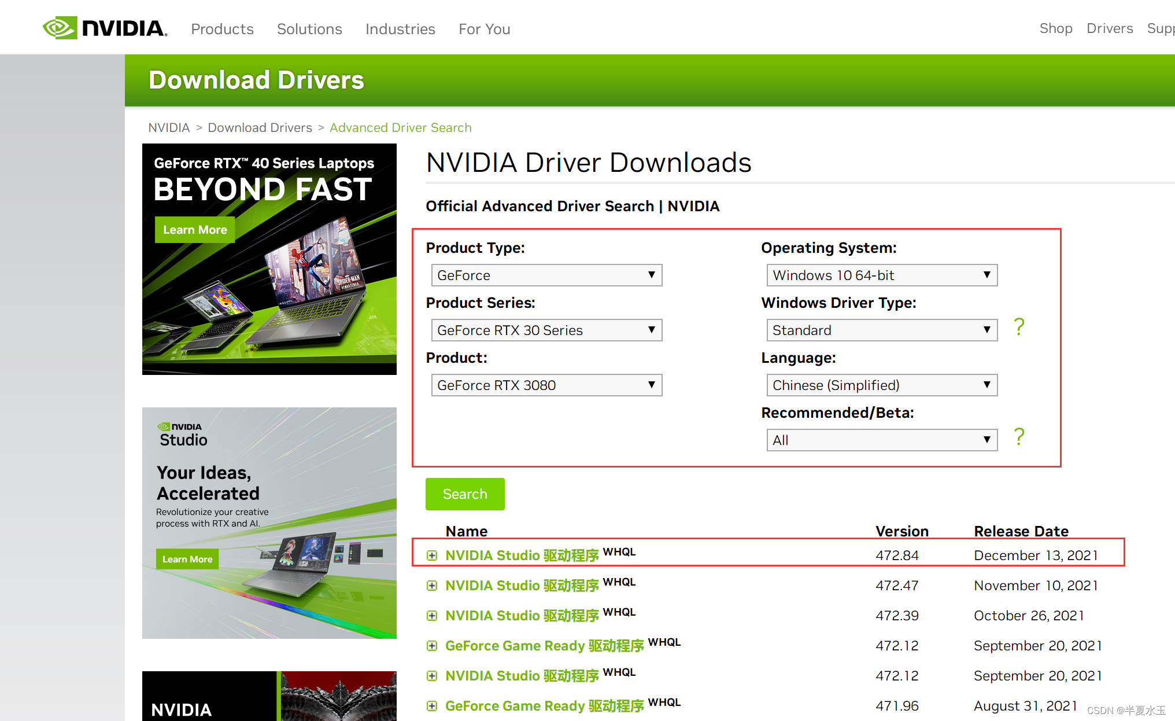Expand the 472.84 Studio driver plus icon
This screenshot has width=1175, height=721.
point(432,556)
